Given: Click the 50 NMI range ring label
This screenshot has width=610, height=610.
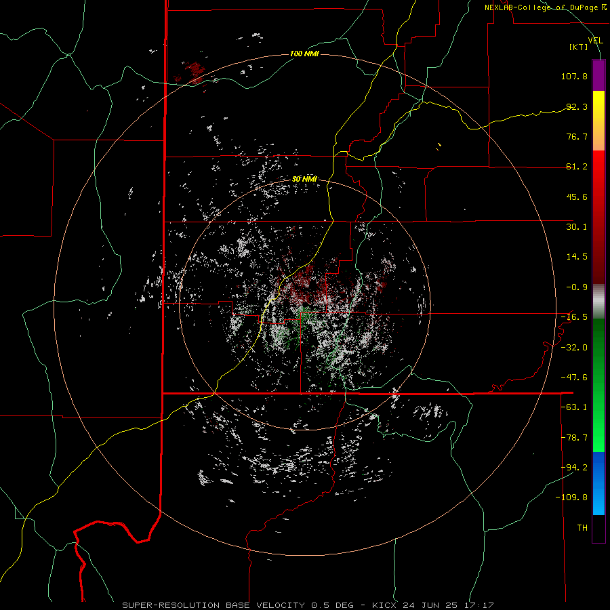Looking at the screenshot, I should click(304, 180).
